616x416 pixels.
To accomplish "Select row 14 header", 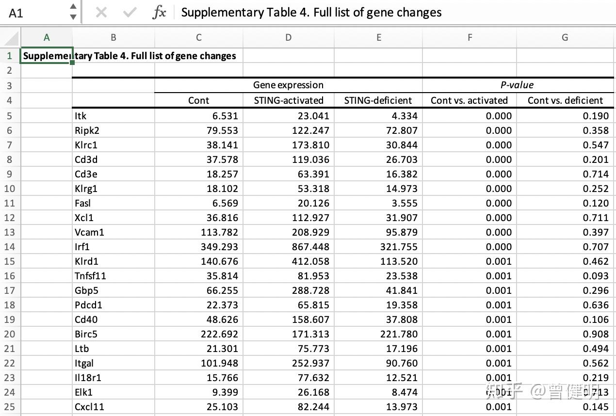I will (10, 247).
